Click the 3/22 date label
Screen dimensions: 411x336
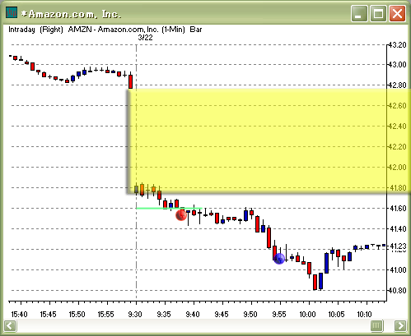(x=145, y=38)
